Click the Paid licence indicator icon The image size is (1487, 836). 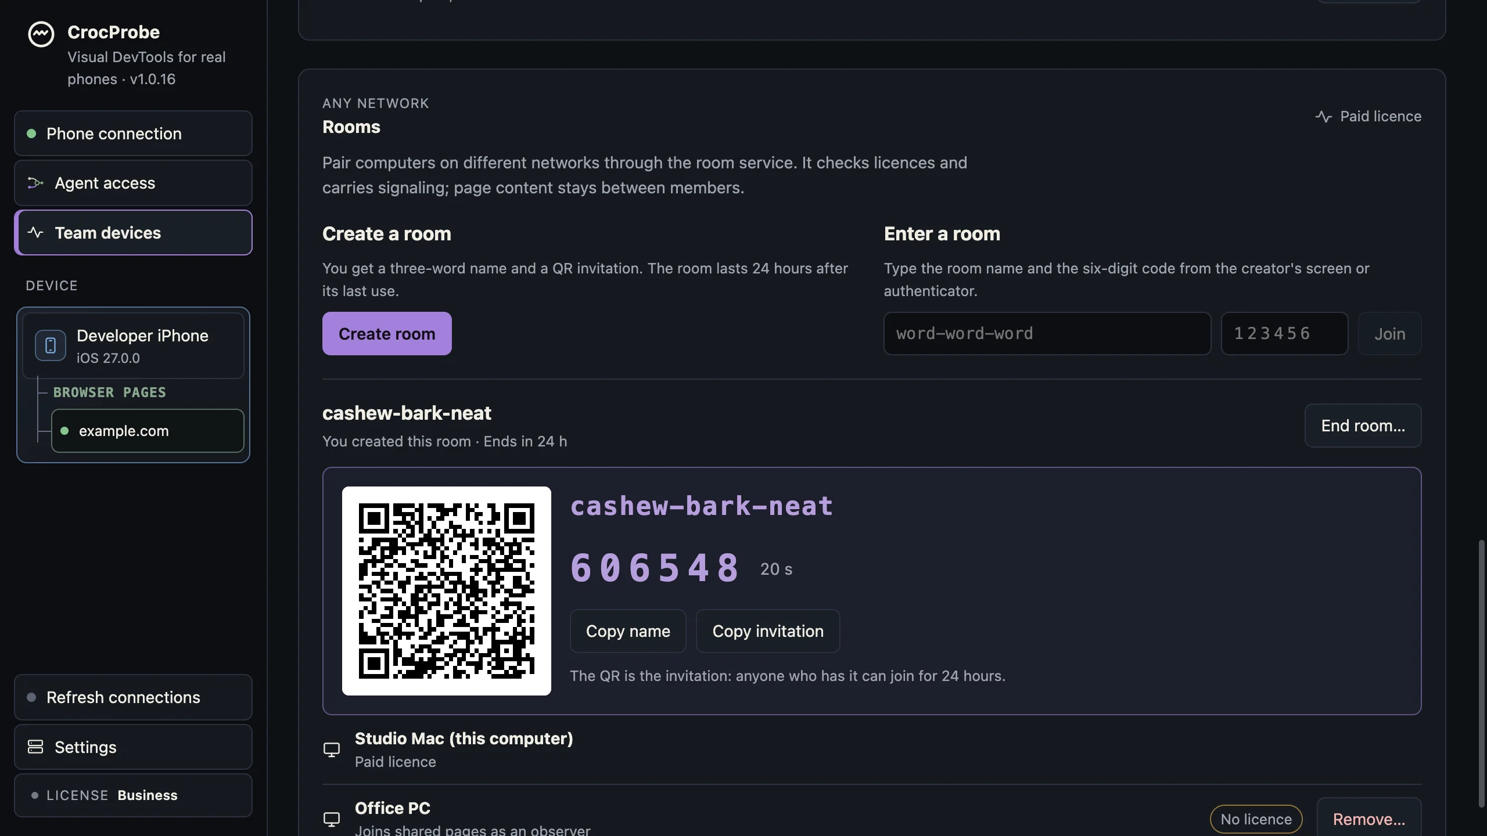pos(1324,117)
